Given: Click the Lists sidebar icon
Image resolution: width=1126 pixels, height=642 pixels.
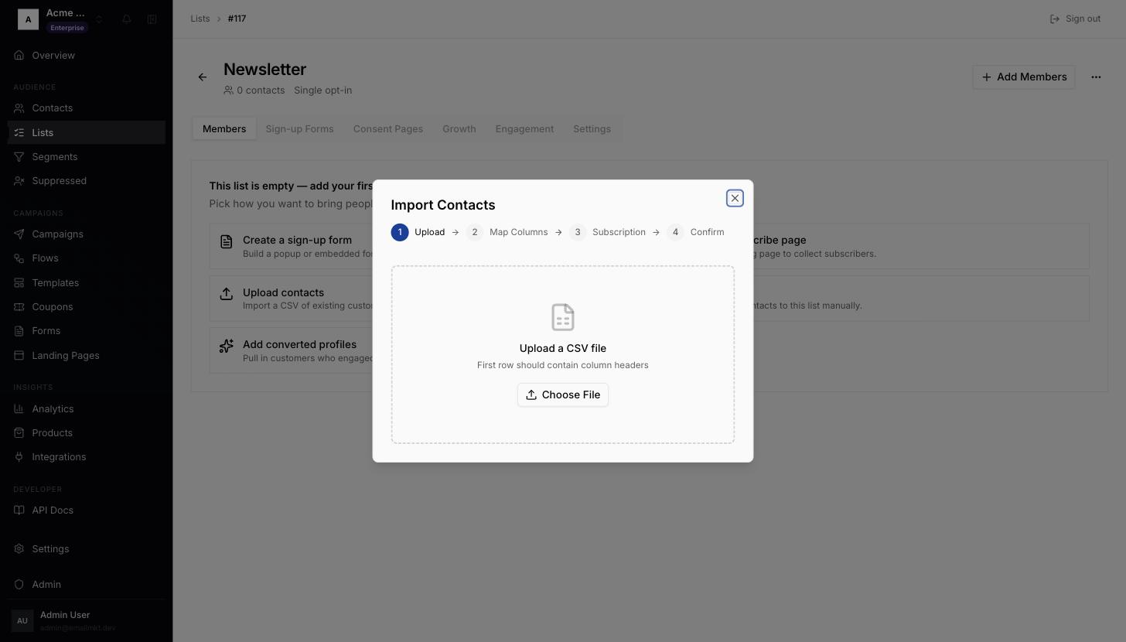Looking at the screenshot, I should click(x=19, y=132).
